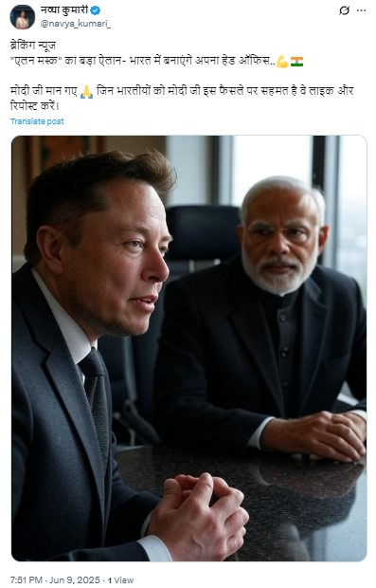Click the blue verified checkmark badge
Screen dimensions: 376x588
[x=96, y=10]
